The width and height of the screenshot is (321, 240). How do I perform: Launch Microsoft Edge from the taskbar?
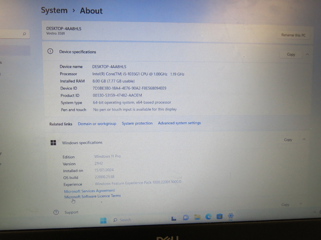[208, 217]
